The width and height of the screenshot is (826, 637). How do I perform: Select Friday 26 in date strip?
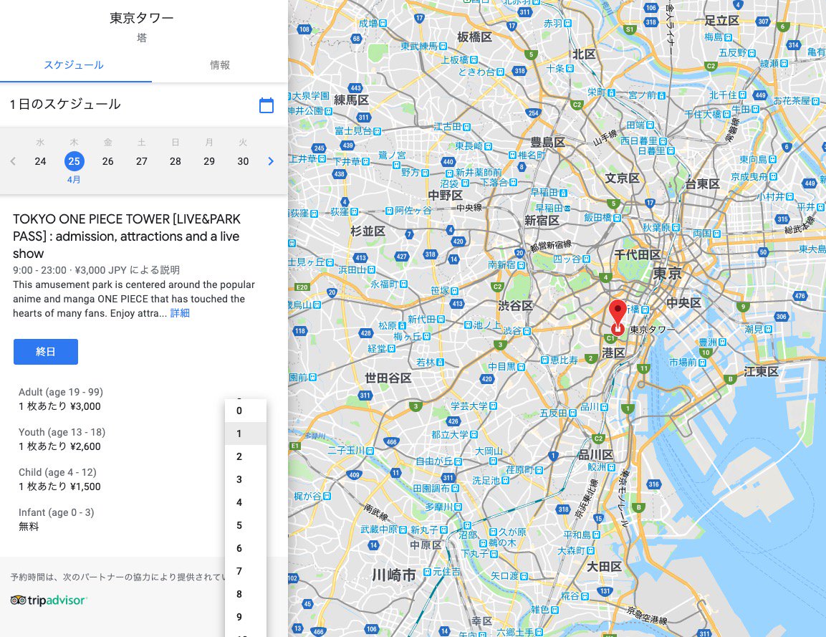pos(108,161)
